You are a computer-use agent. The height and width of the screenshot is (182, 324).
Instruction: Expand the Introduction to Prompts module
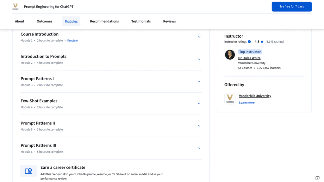199,59
